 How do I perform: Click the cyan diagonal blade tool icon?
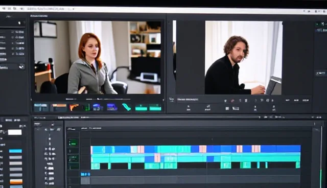(x=126, y=107)
